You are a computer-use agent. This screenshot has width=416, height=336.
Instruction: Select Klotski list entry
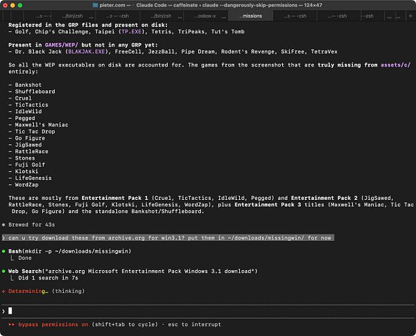(26, 171)
